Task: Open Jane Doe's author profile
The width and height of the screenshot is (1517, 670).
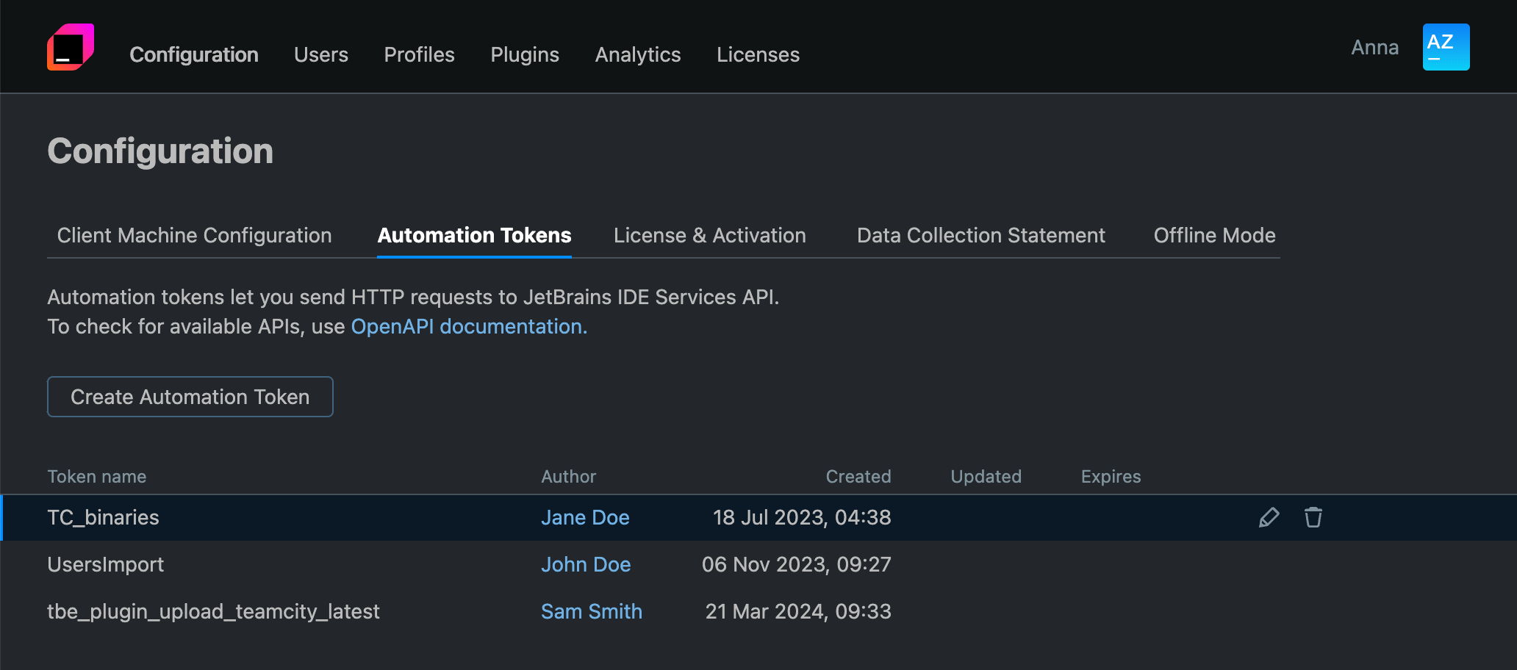Action: [x=585, y=517]
